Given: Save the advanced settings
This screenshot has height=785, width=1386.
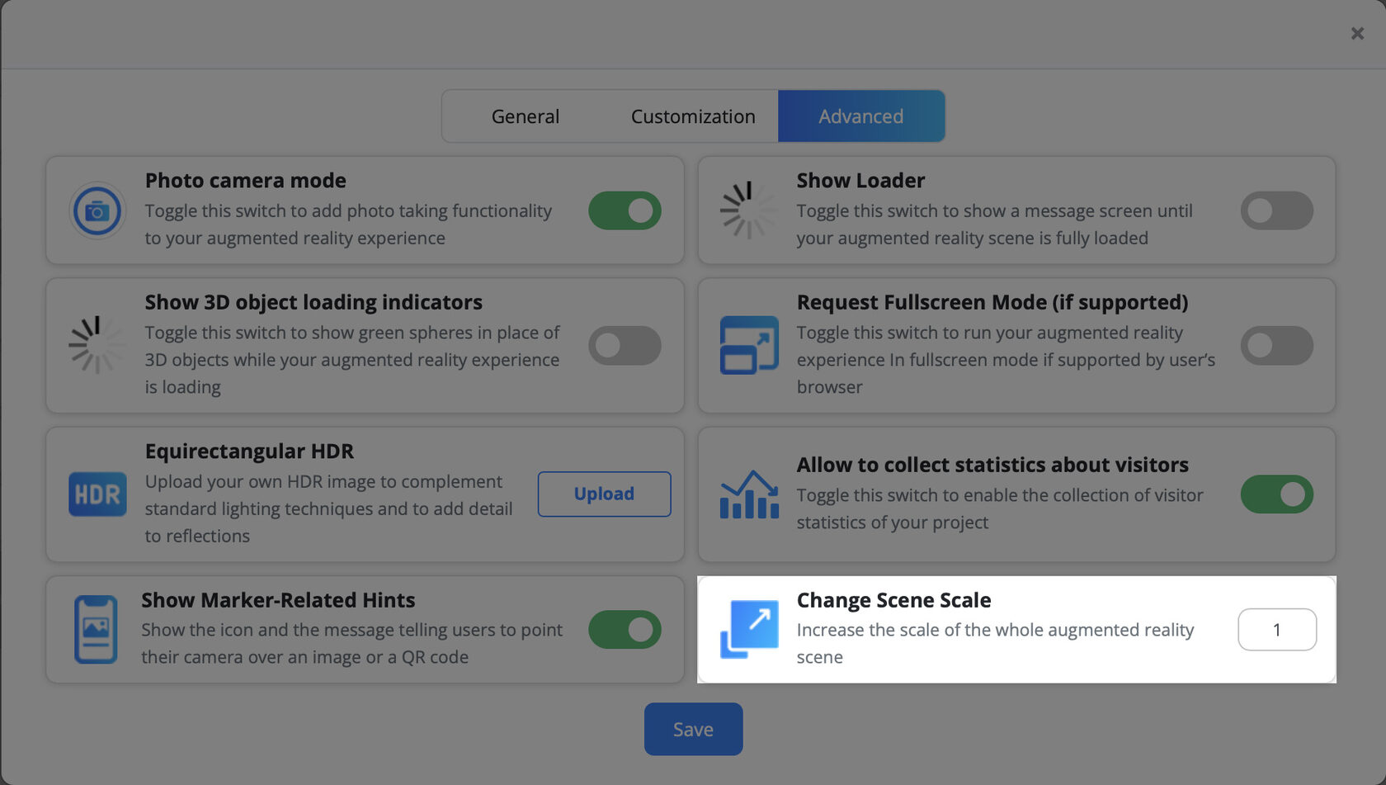Looking at the screenshot, I should click(x=693, y=729).
